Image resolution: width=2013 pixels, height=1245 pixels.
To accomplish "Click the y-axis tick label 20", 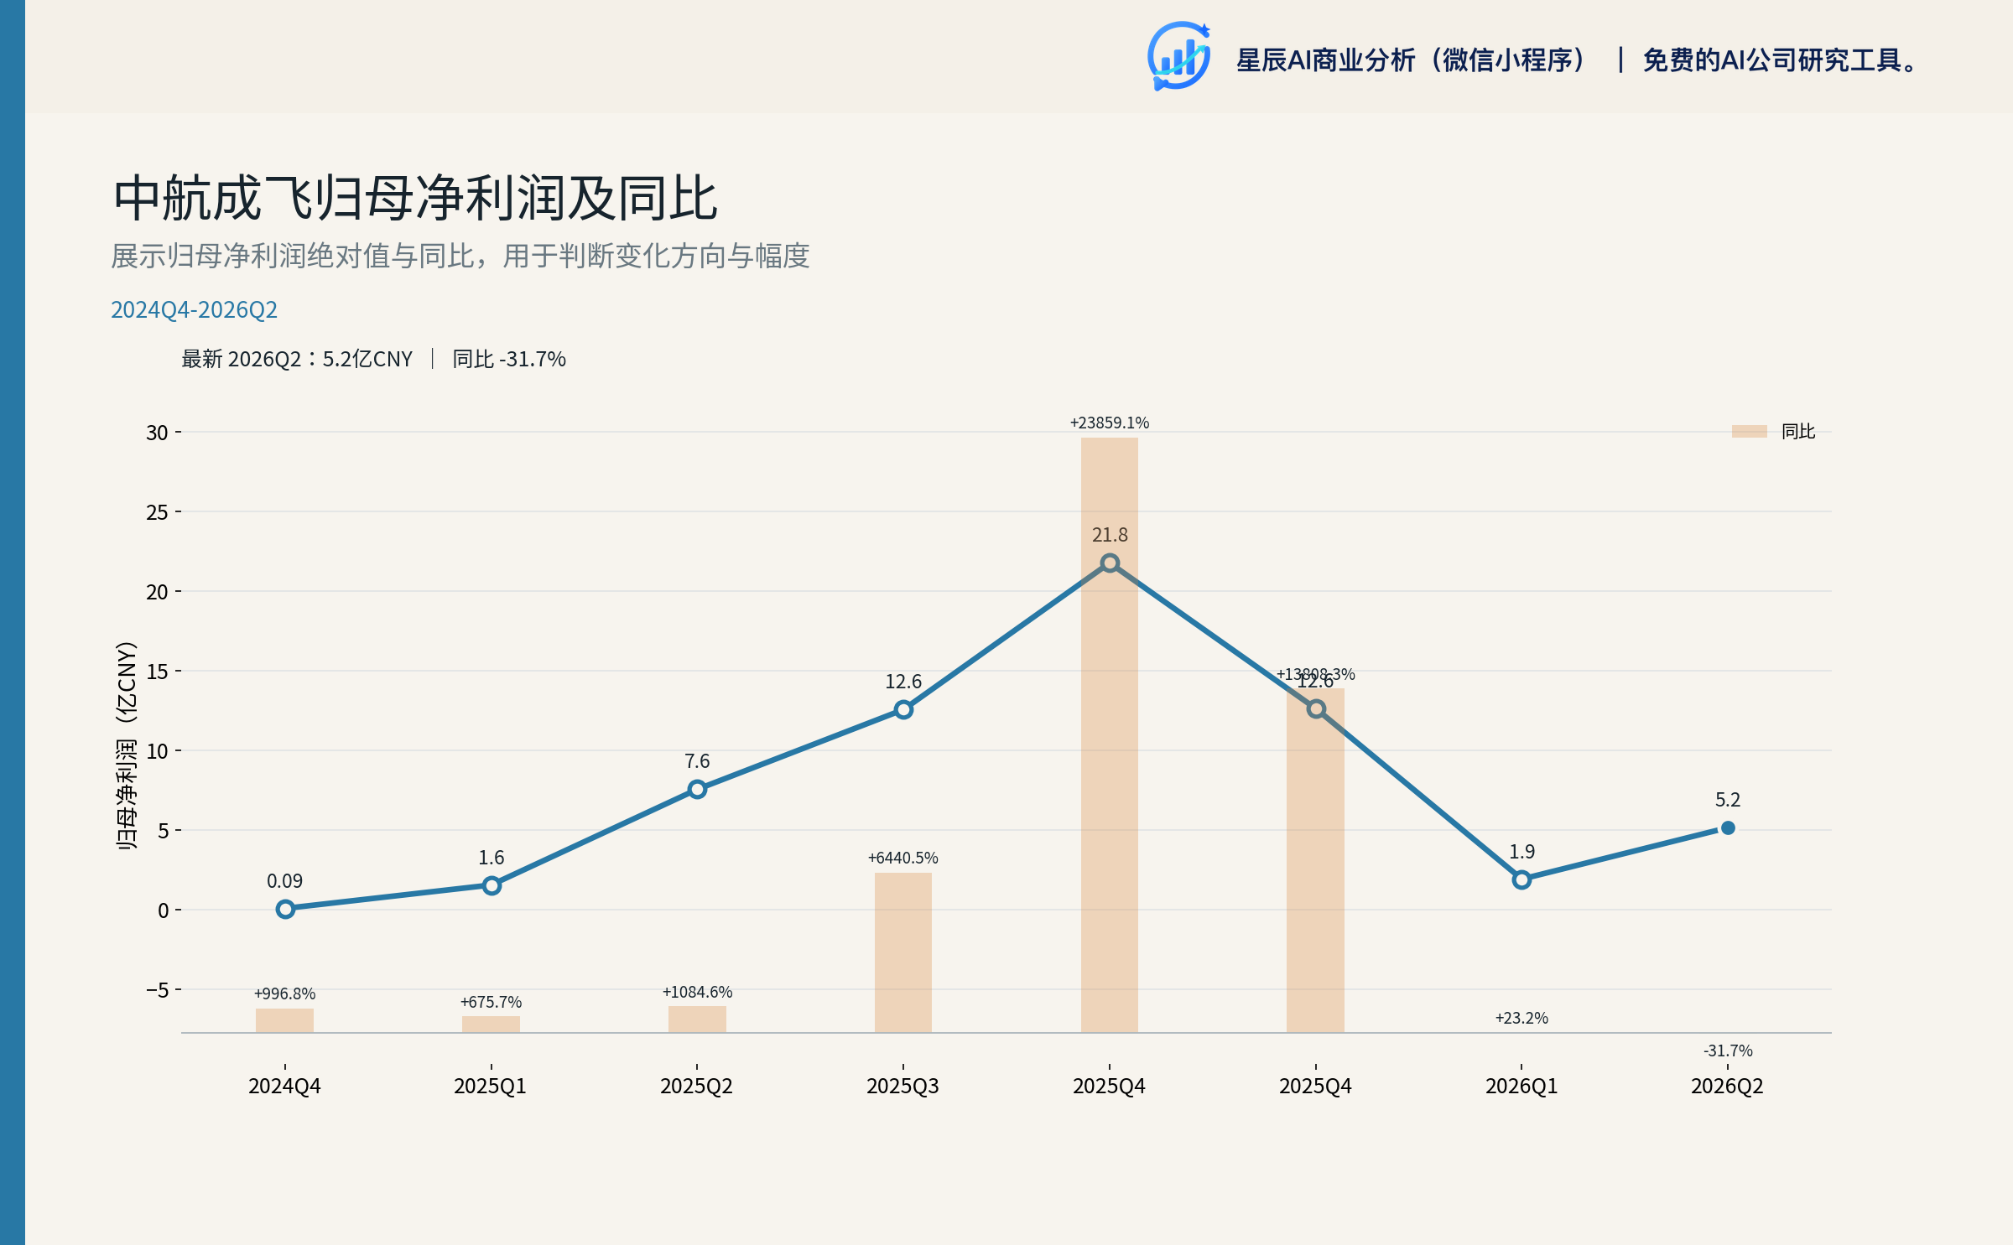I will tap(157, 592).
